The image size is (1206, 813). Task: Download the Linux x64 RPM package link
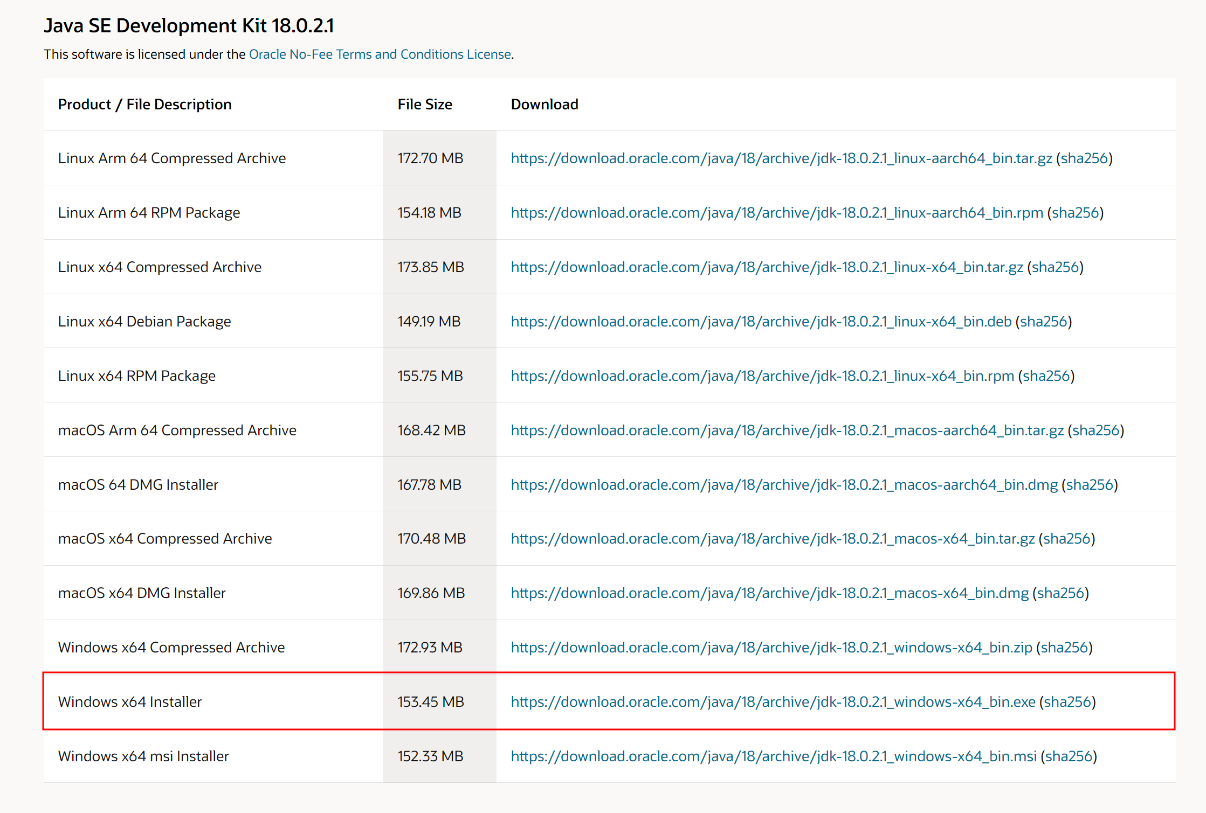pos(762,376)
